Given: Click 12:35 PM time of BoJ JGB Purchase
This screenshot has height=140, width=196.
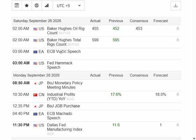Looking at the screenshot, I should [21, 106].
